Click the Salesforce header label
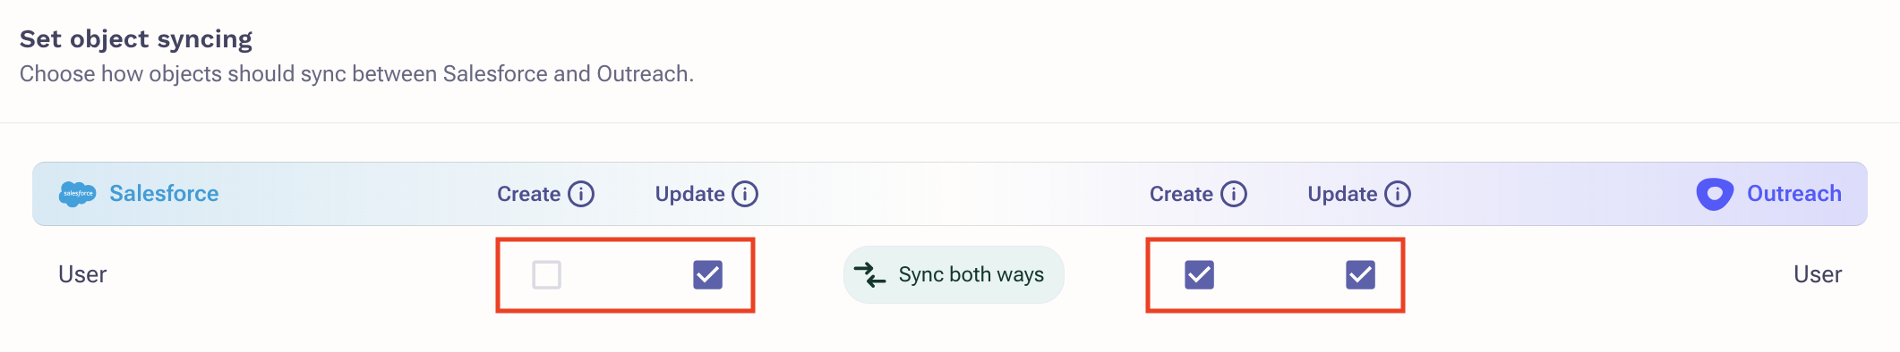Image resolution: width=1900 pixels, height=352 pixels. point(164,194)
